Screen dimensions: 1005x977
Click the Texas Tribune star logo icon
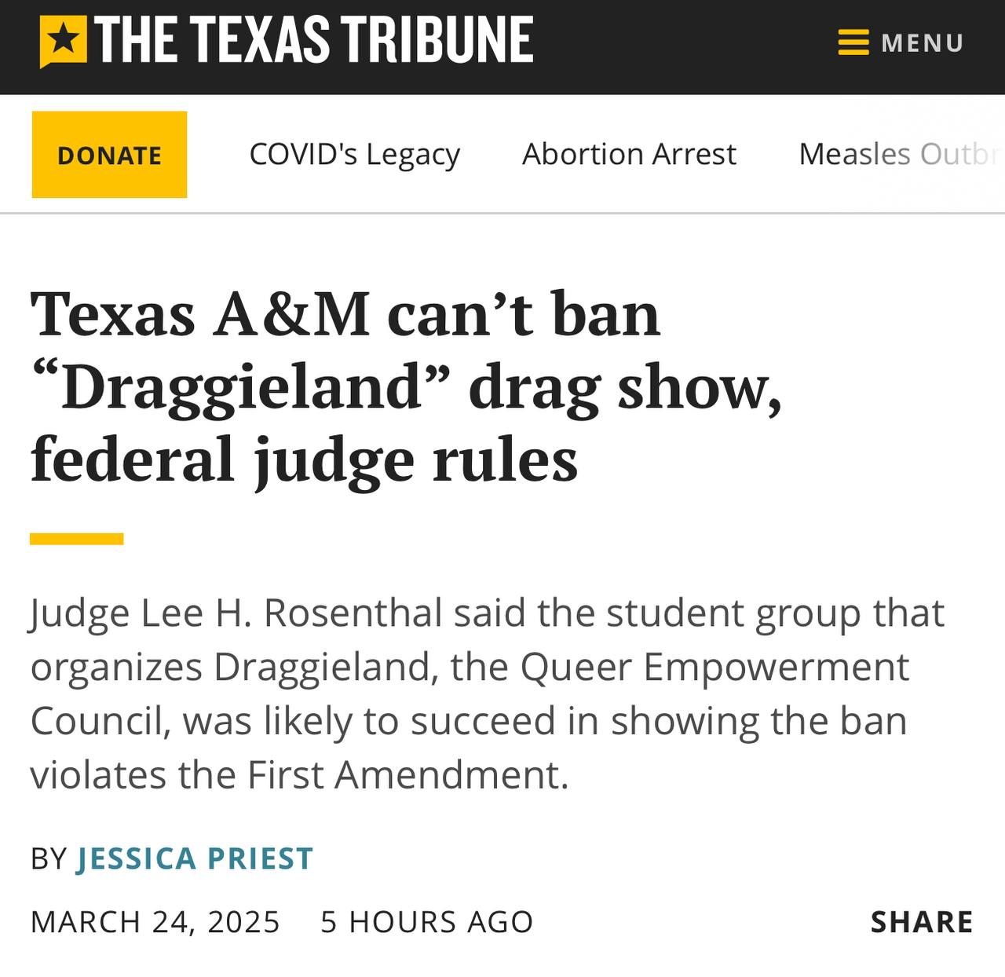[63, 42]
